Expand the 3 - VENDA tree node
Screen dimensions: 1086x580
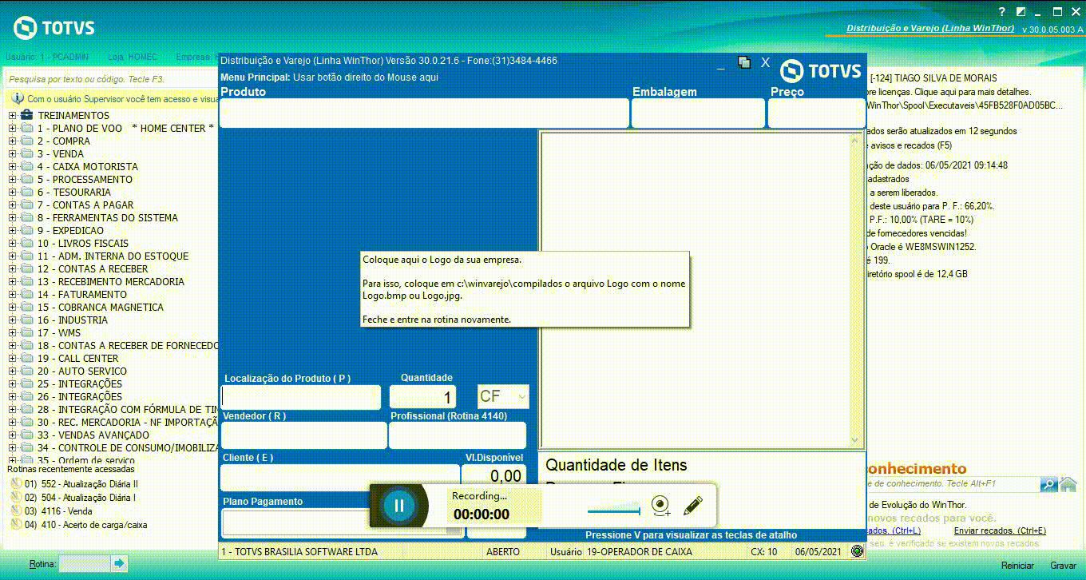(x=12, y=154)
